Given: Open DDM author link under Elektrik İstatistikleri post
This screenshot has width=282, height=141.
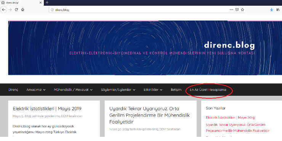Looking at the screenshot, I should pyautogui.click(x=64, y=116).
